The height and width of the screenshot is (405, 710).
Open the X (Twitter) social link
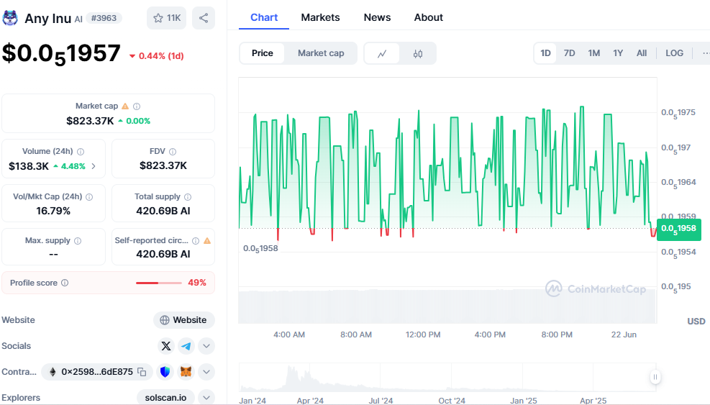coord(166,346)
